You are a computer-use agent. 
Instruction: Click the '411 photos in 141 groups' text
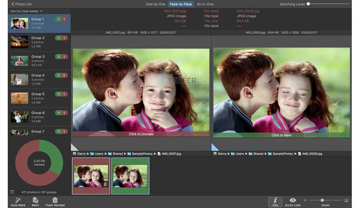[39, 192]
